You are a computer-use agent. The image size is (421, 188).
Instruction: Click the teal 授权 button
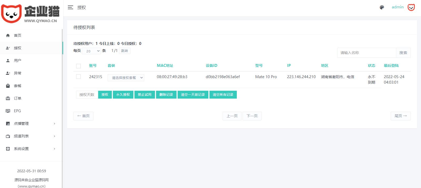coord(105,95)
